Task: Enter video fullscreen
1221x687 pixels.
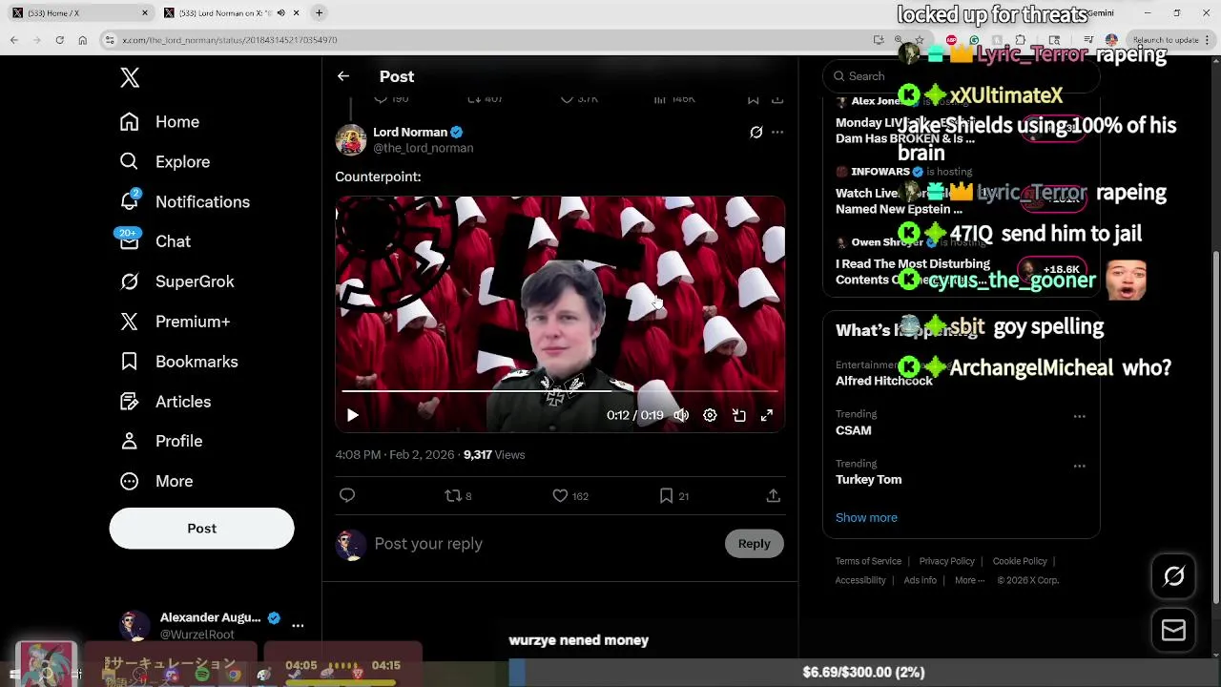Action: point(767,415)
